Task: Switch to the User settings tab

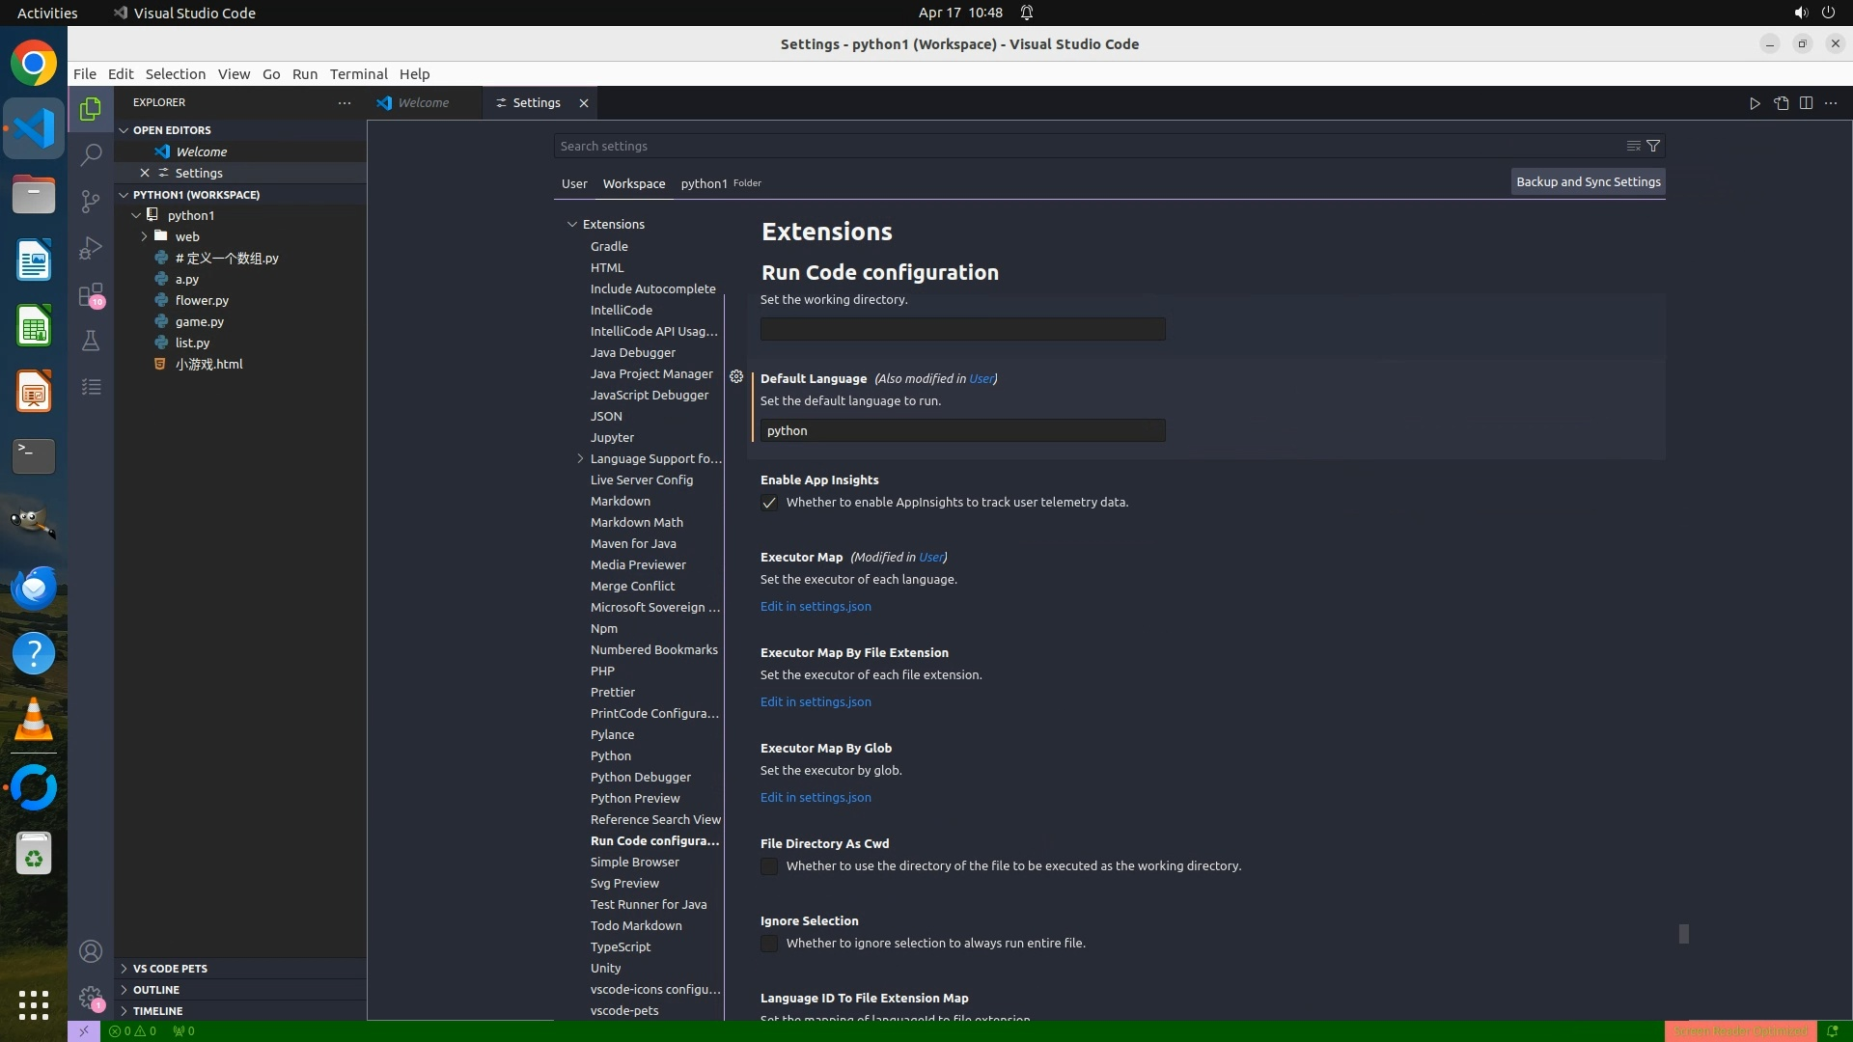Action: coord(574,183)
